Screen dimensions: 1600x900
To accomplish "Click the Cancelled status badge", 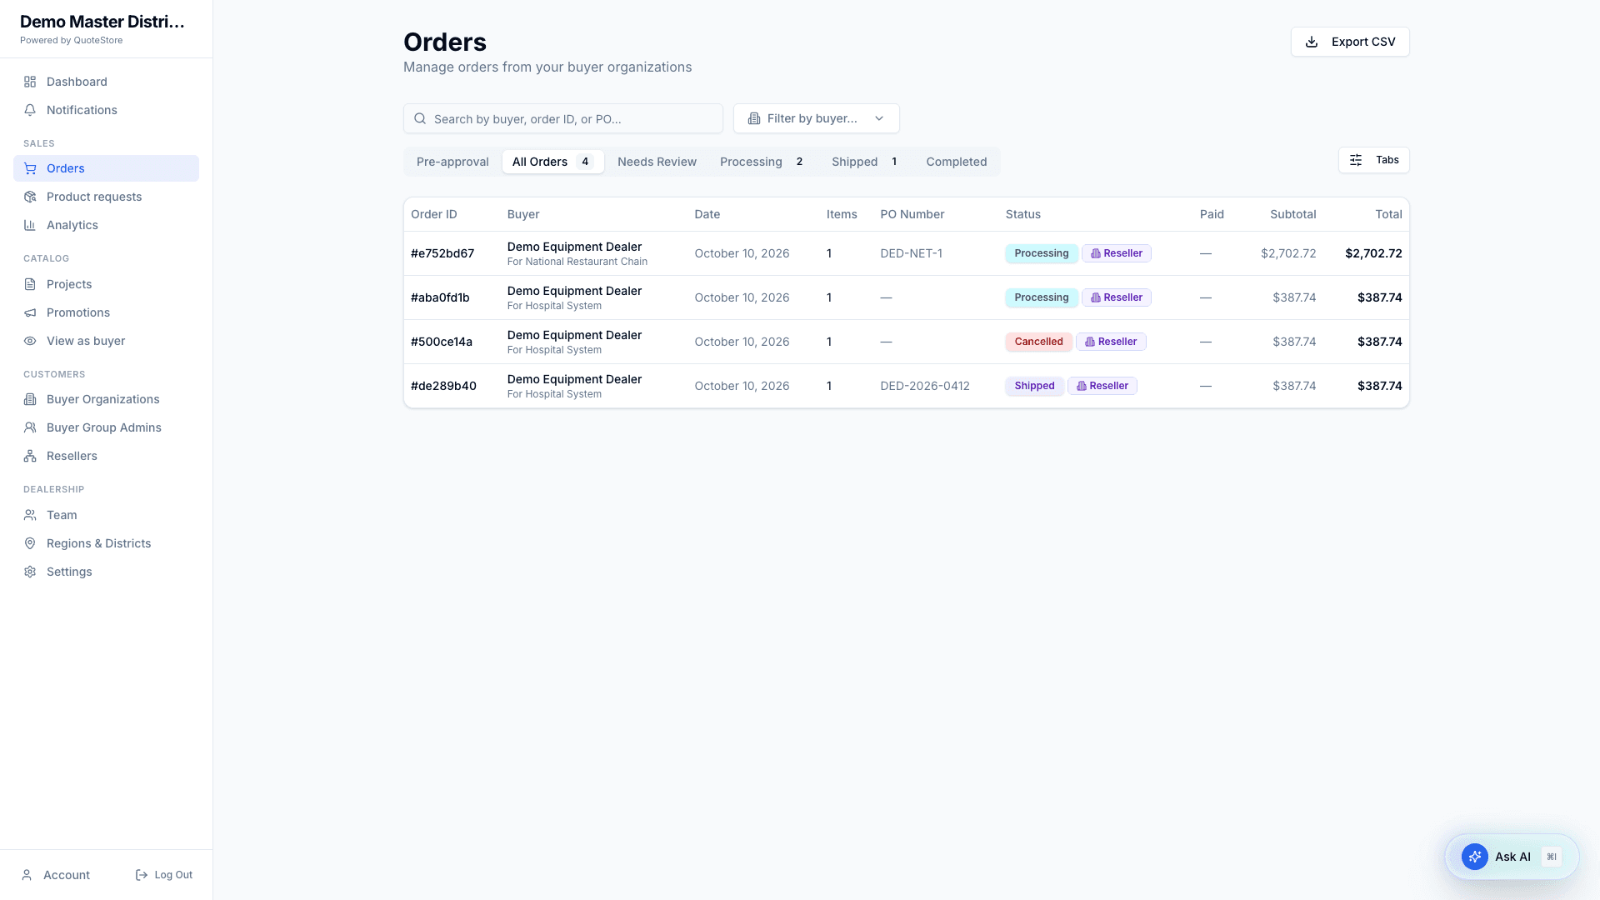I will [x=1038, y=342].
